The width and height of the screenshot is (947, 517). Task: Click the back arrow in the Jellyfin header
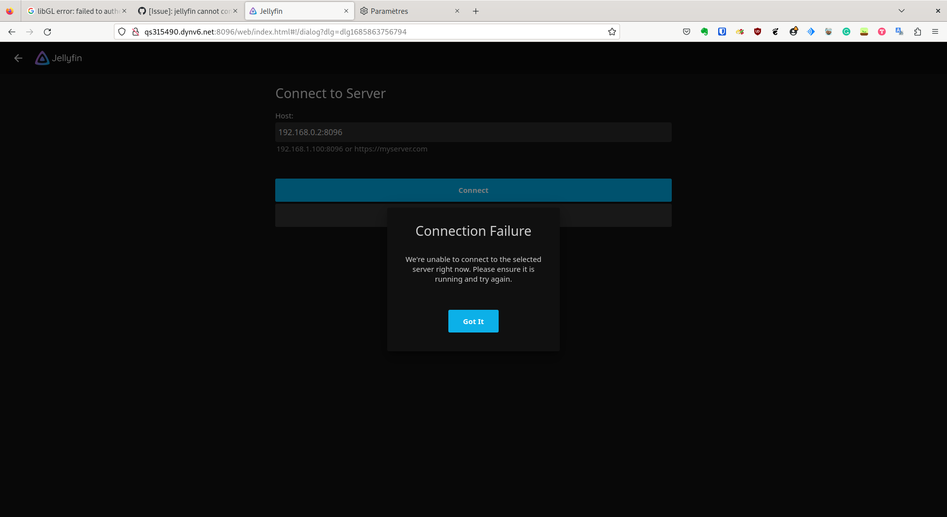pos(18,58)
